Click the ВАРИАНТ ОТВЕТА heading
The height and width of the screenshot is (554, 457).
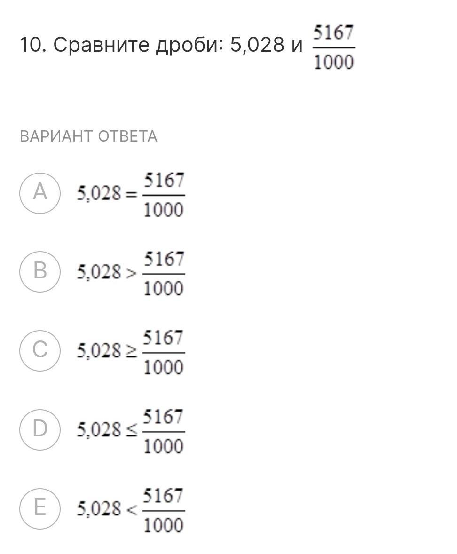(88, 136)
